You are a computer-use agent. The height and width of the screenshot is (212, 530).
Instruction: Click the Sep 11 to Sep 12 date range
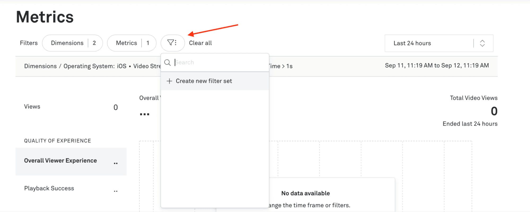point(437,66)
